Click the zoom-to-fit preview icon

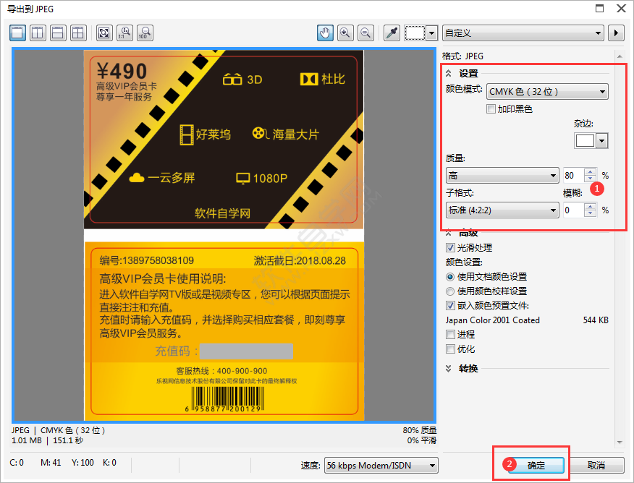point(103,33)
